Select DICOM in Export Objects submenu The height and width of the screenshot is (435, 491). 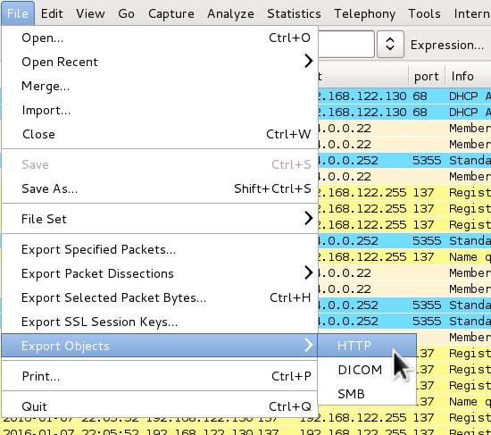pos(367,370)
